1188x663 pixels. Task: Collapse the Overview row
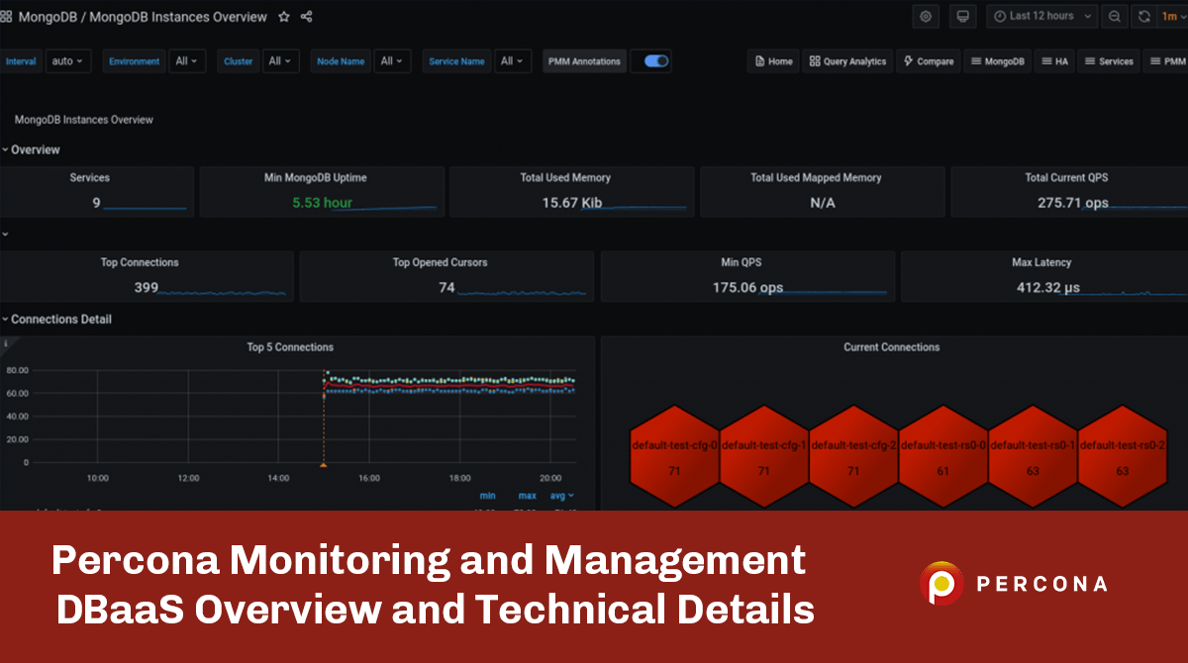point(31,149)
